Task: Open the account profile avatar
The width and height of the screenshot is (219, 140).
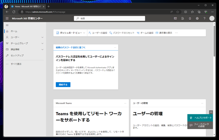Action: 212,18
